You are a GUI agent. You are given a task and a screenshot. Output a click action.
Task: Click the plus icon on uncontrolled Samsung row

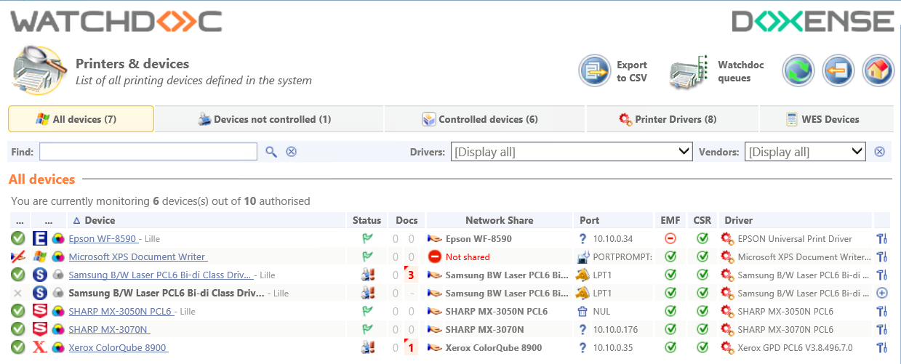[882, 293]
